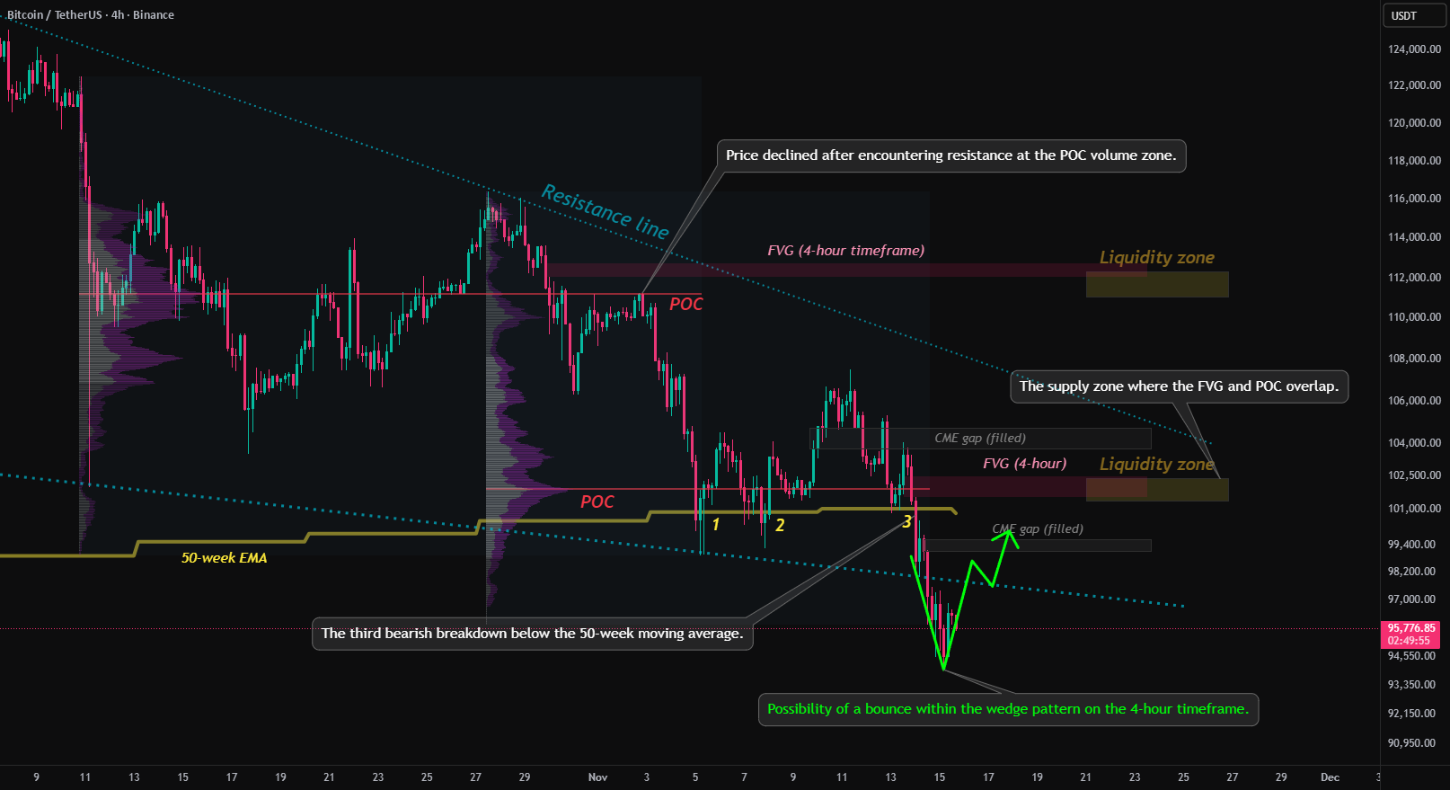
Task: Click the Resistance line label
Action: (605, 212)
